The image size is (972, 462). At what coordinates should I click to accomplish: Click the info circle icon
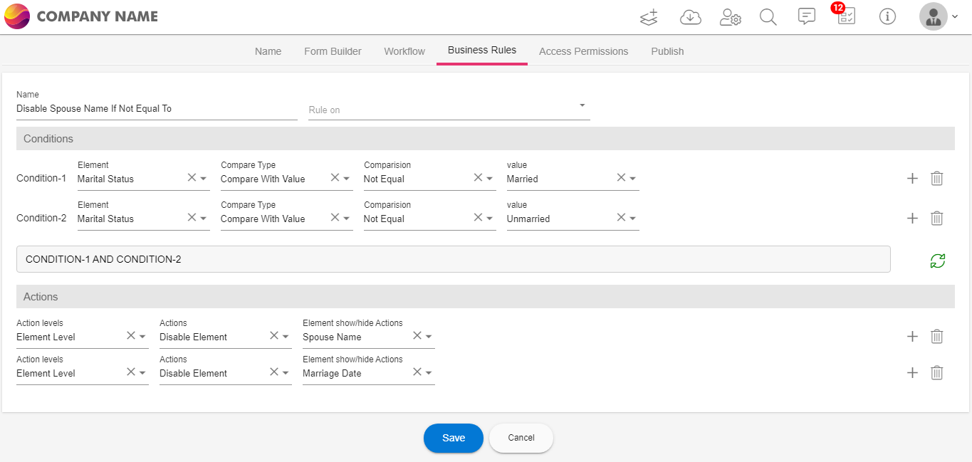pos(887,17)
